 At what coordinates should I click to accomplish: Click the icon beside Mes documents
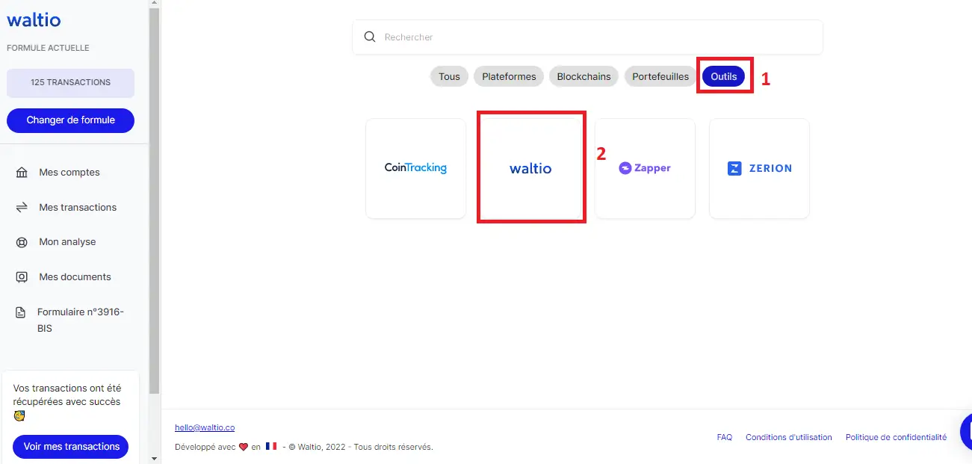(22, 277)
